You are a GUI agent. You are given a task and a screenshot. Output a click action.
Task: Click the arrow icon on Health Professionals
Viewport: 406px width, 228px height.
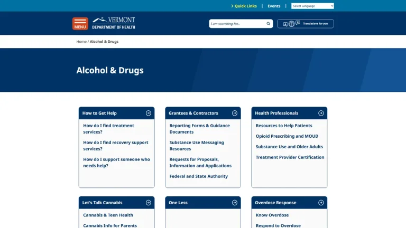coord(321,113)
